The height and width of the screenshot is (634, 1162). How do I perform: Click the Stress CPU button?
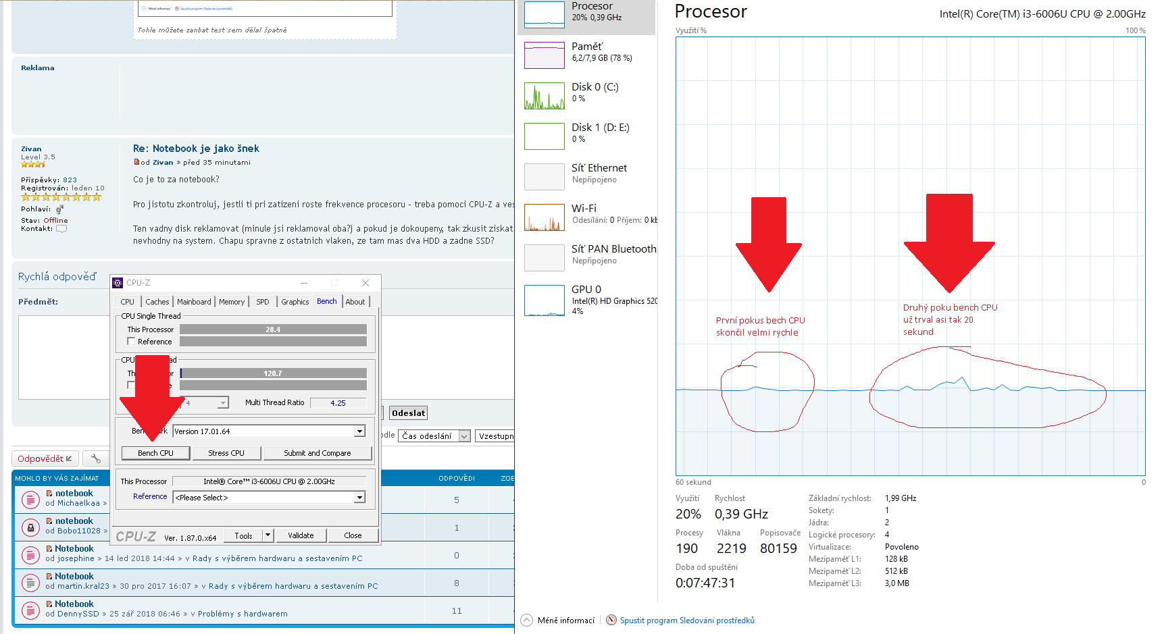(x=226, y=453)
